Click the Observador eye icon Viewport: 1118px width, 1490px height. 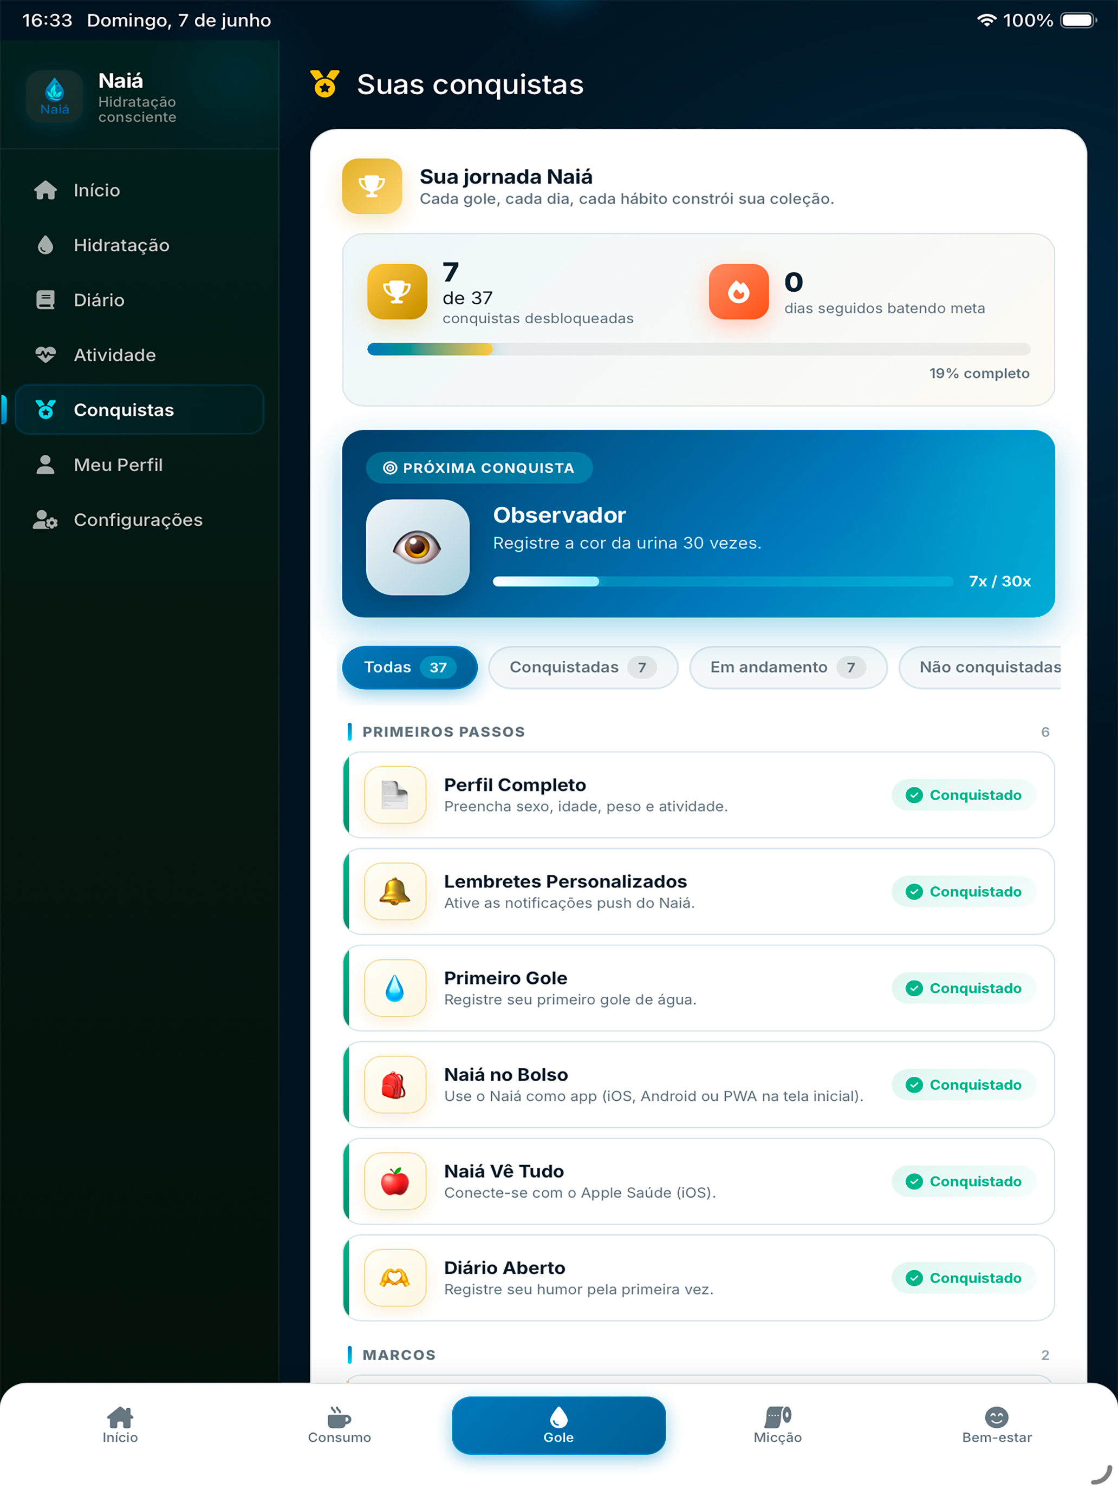pyautogui.click(x=418, y=547)
